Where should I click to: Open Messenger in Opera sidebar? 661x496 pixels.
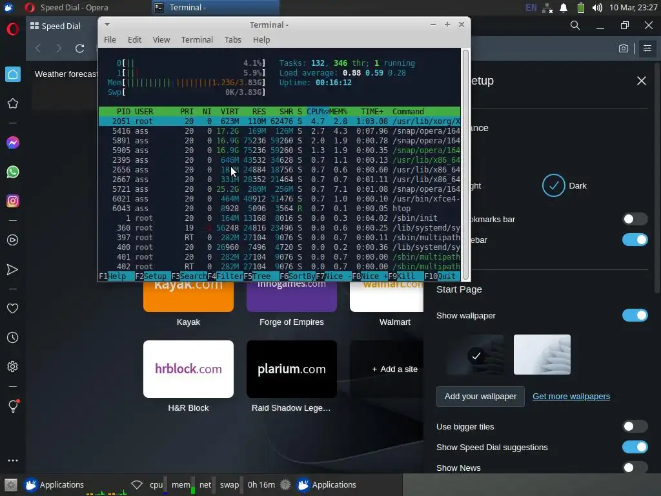pos(13,143)
